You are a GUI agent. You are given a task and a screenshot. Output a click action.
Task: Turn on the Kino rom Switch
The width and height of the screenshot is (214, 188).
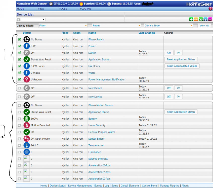(179, 53)
